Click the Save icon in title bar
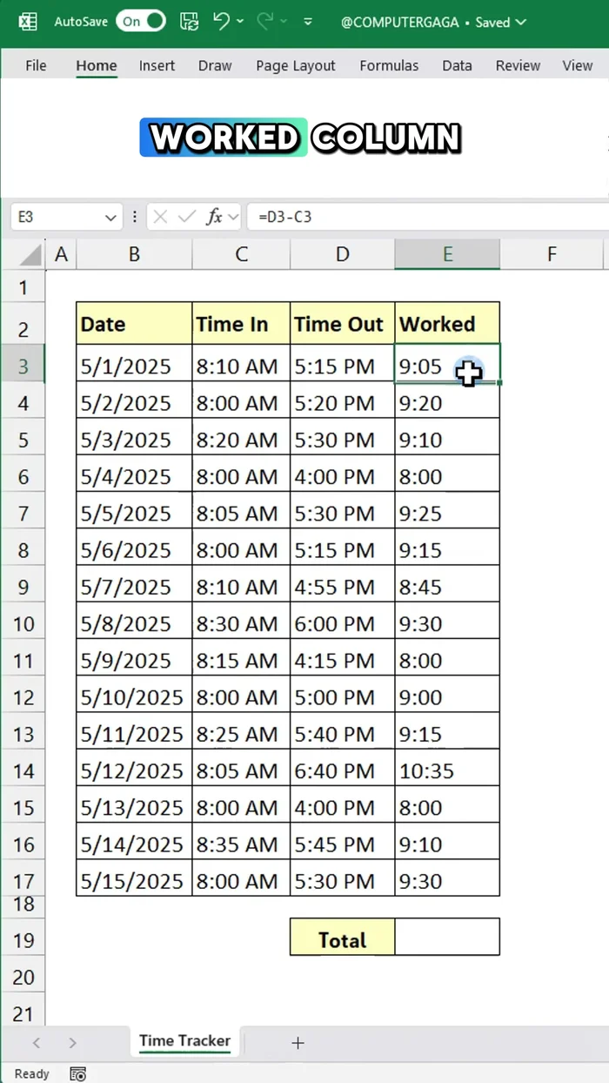 [189, 22]
